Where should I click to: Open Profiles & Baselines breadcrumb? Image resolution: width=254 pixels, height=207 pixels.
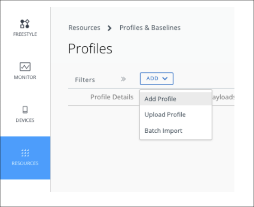pos(150,28)
